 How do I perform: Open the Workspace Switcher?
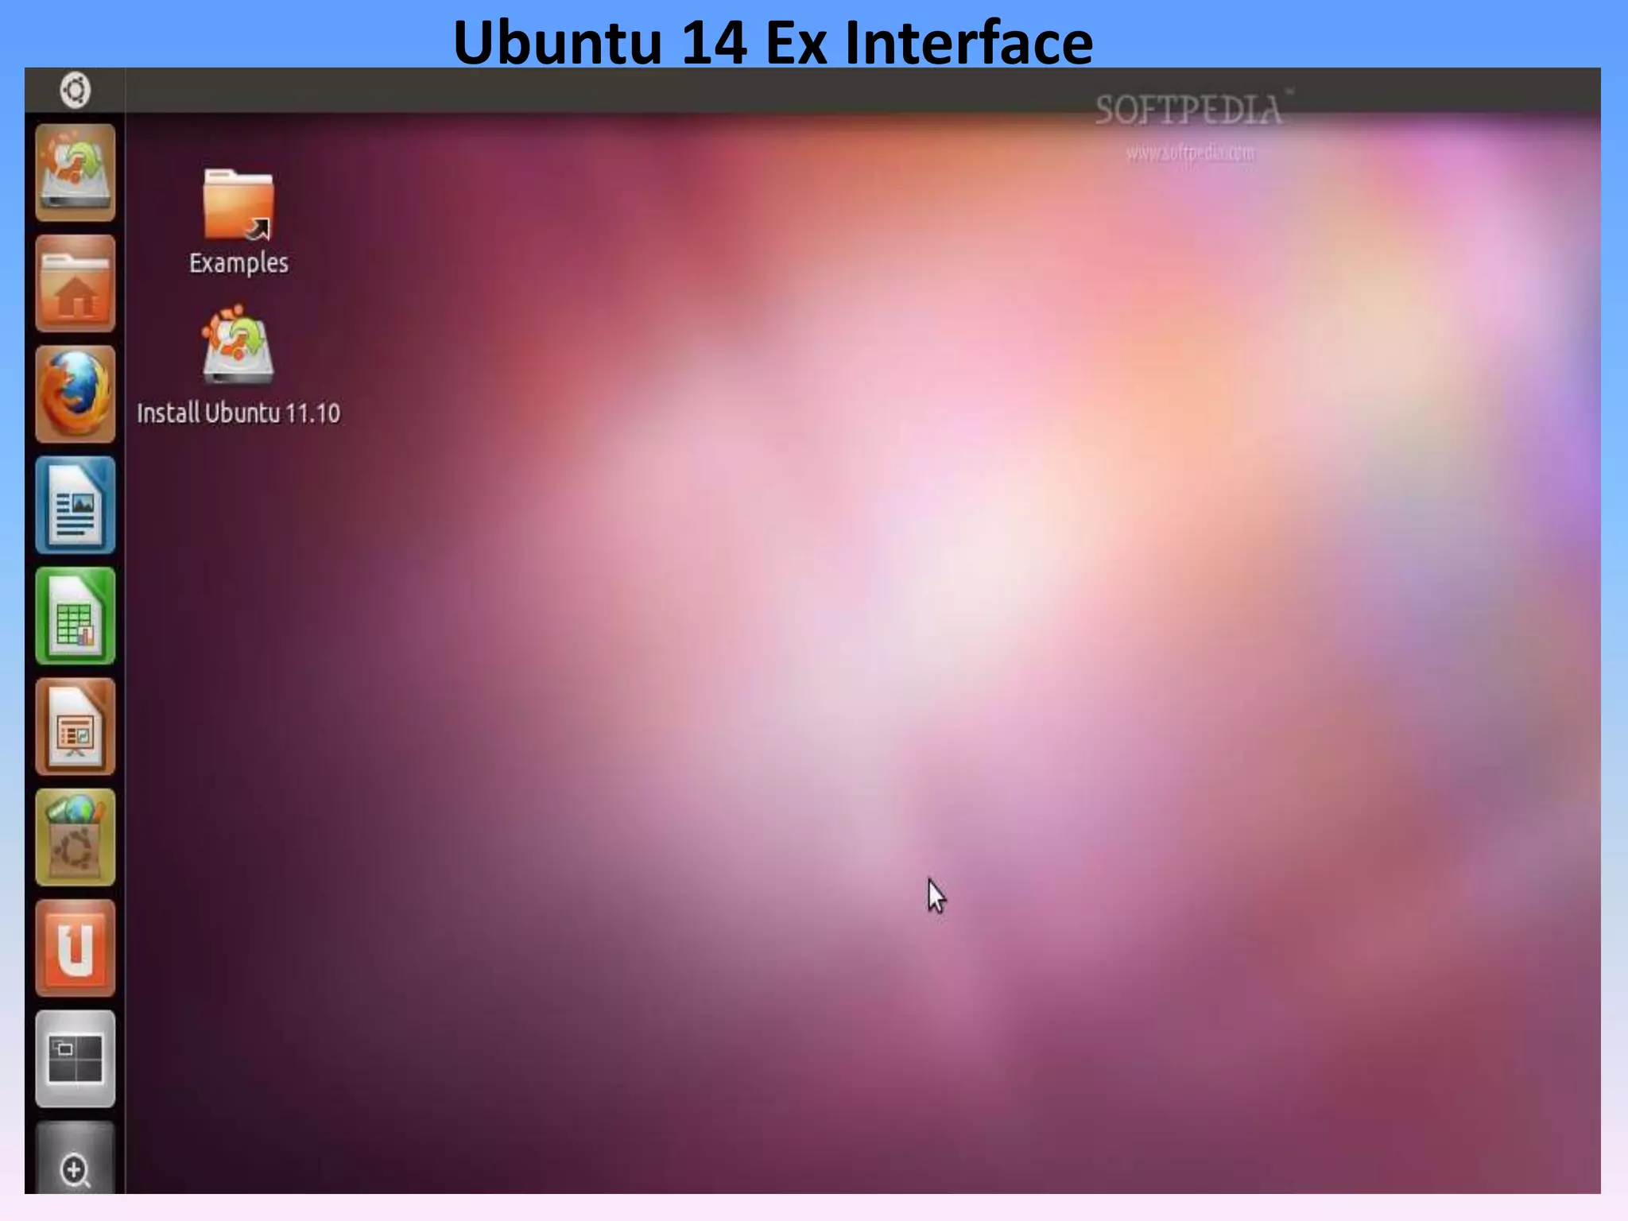click(76, 1060)
